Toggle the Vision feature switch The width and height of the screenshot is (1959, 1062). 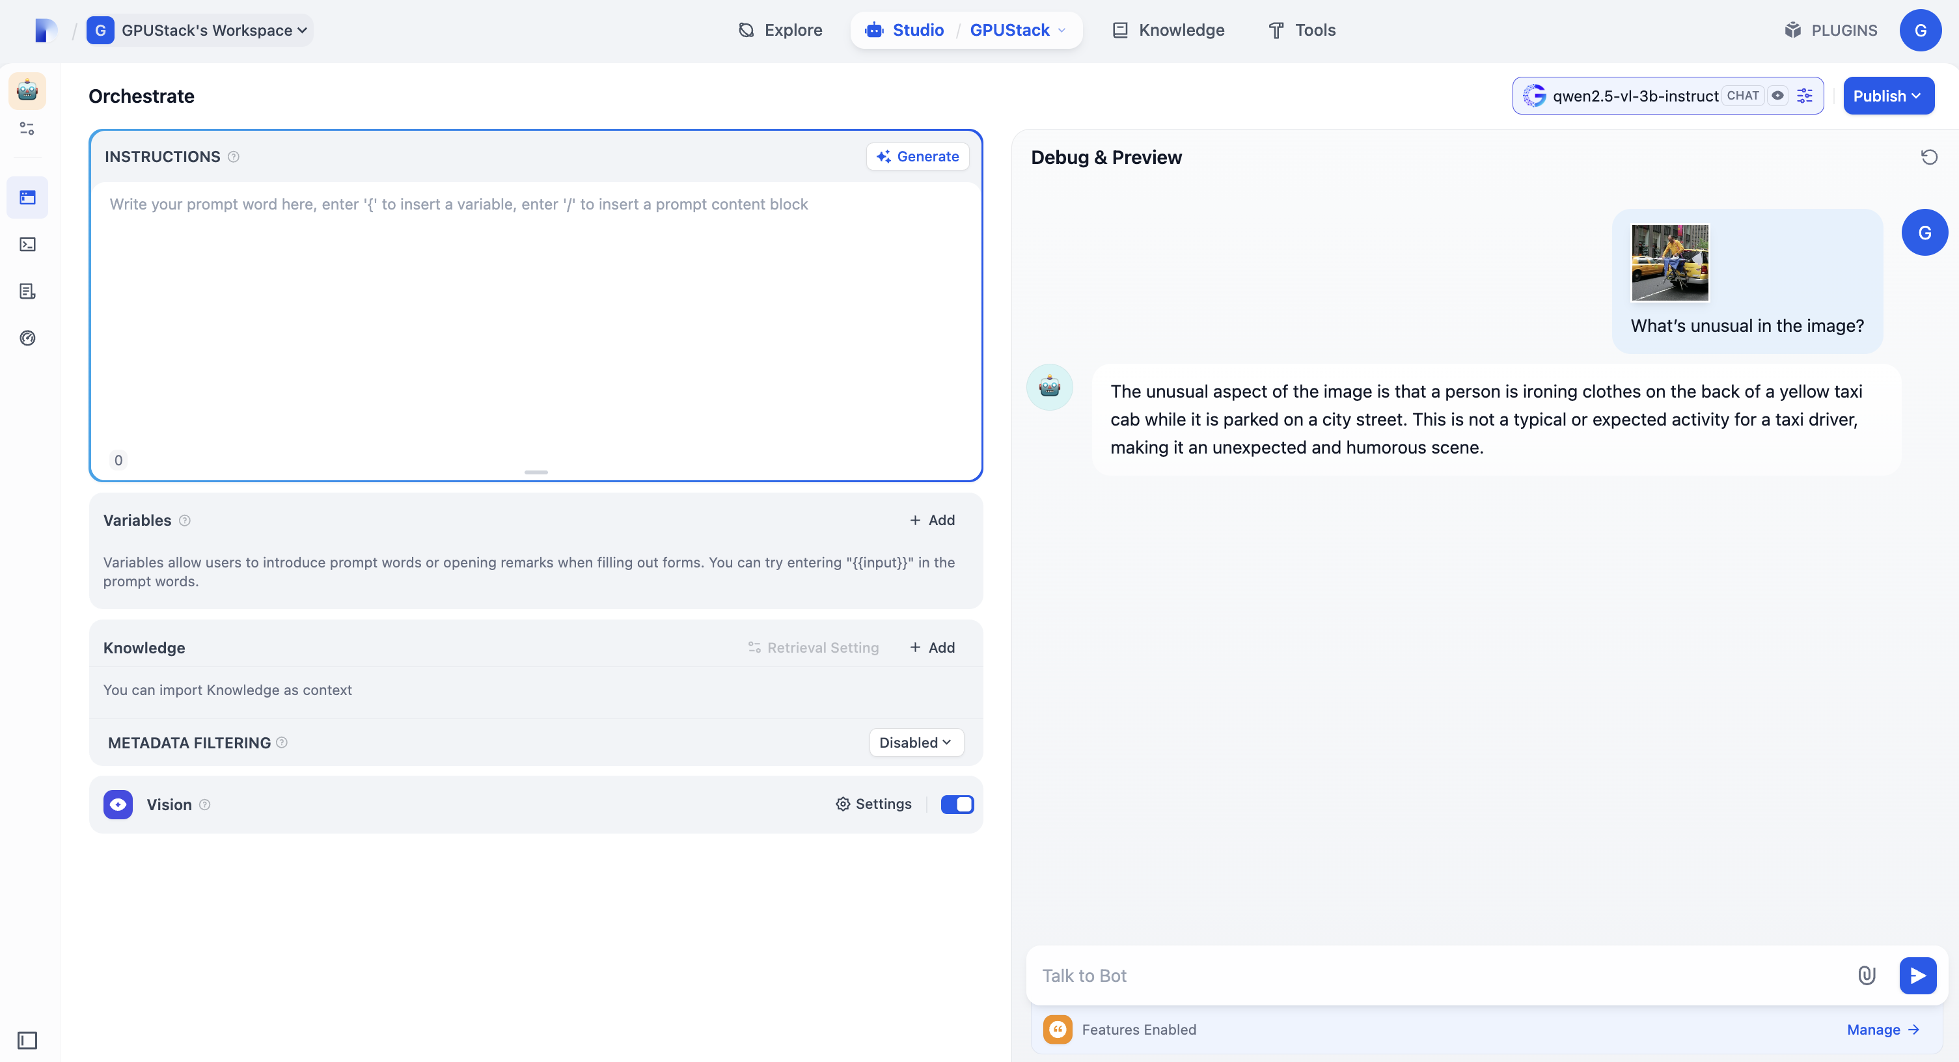pos(957,804)
